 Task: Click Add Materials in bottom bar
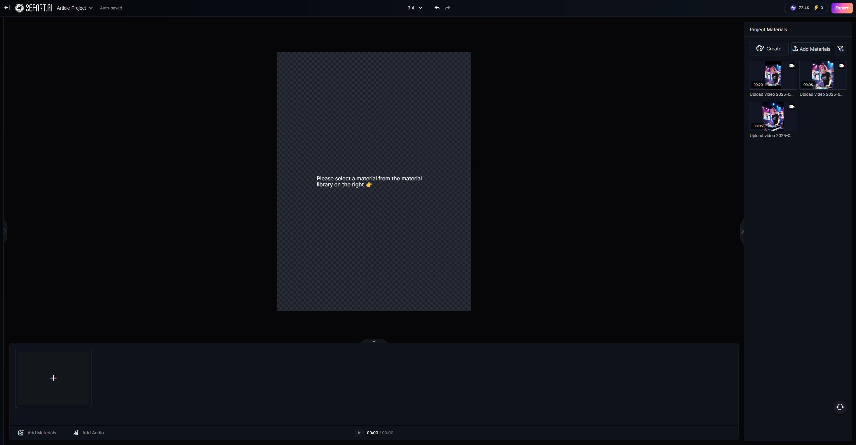point(37,433)
